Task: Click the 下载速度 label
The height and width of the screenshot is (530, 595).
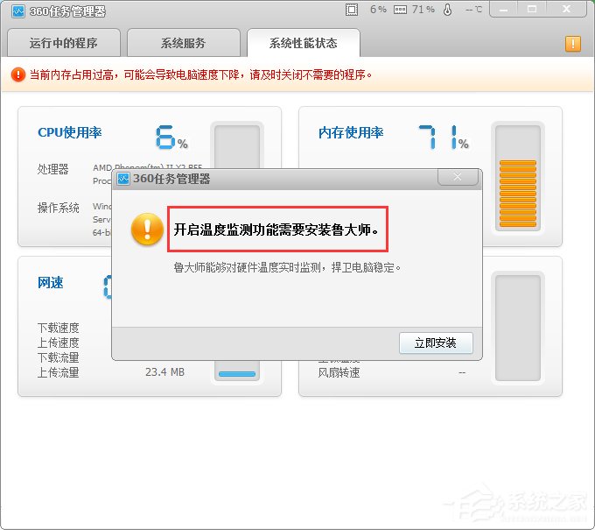Action: pos(58,328)
